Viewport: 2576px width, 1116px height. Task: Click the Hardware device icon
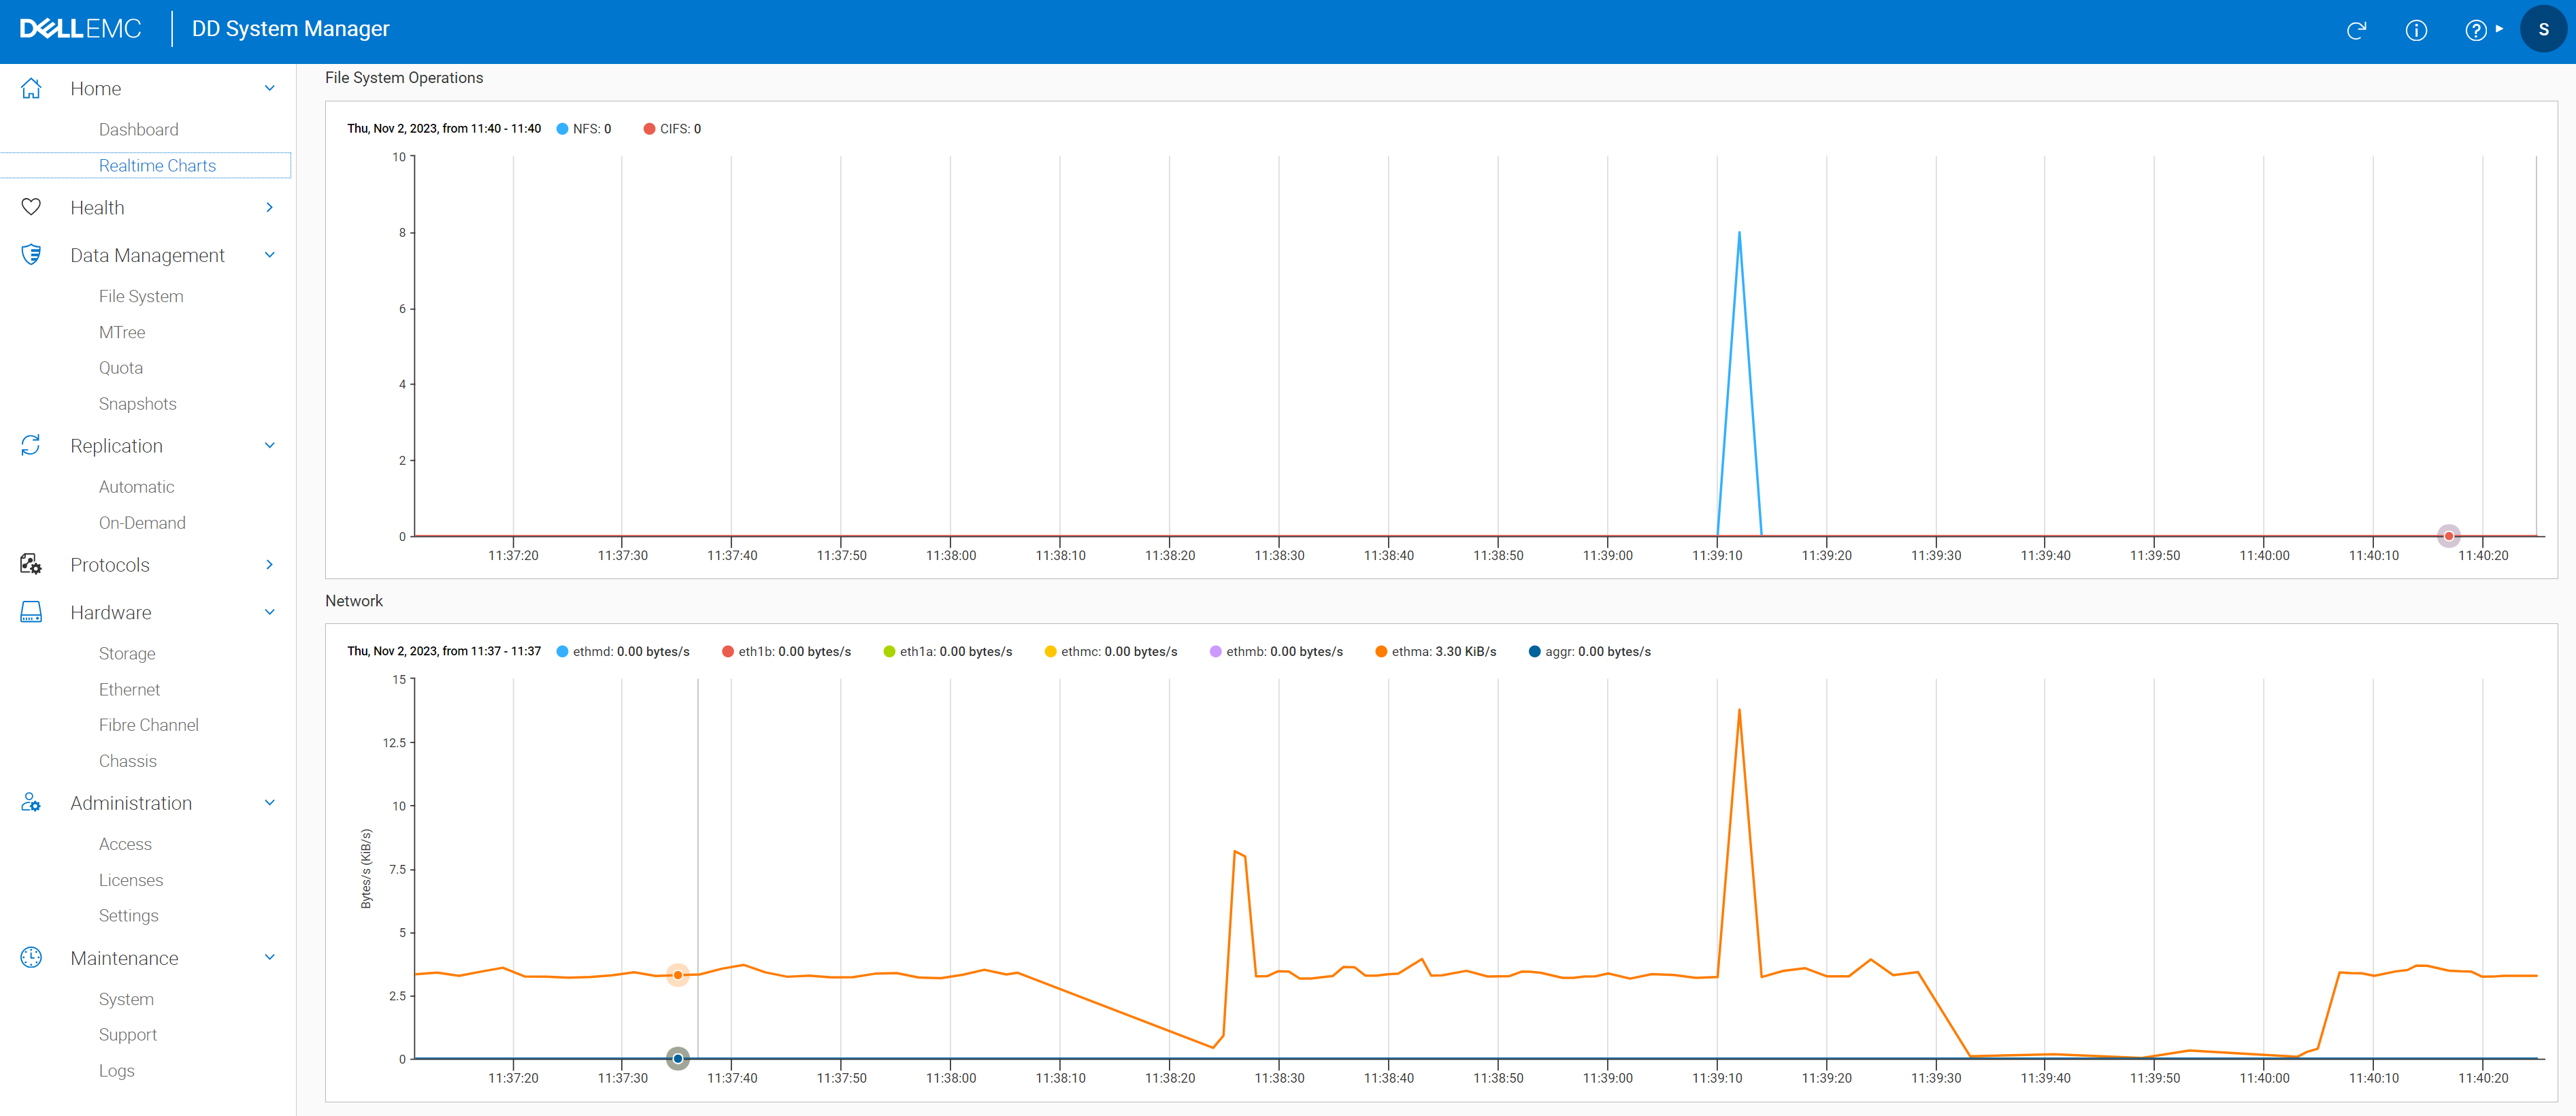coord(31,611)
